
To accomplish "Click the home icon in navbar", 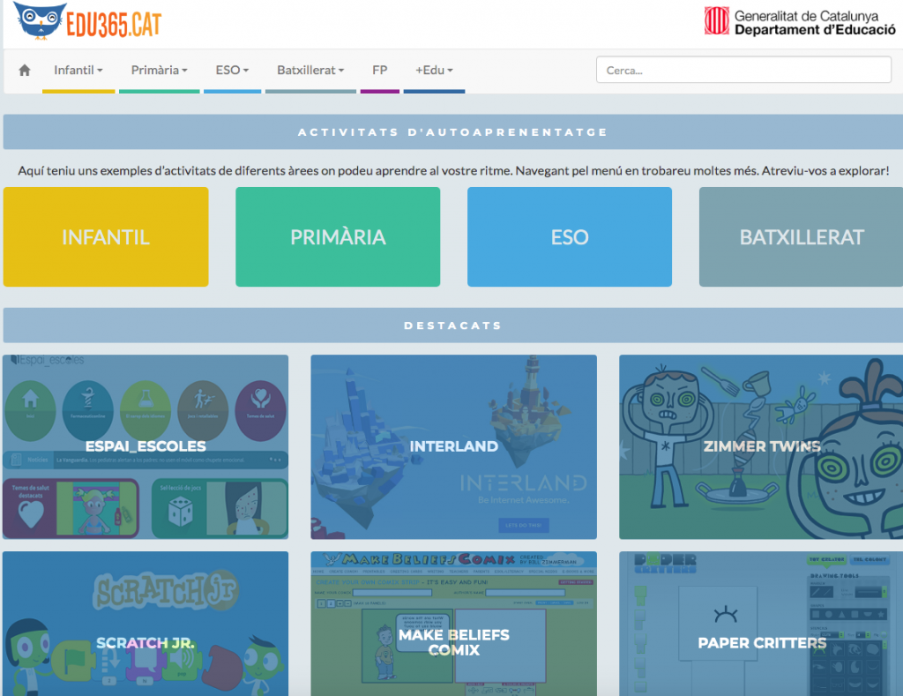I will click(25, 71).
